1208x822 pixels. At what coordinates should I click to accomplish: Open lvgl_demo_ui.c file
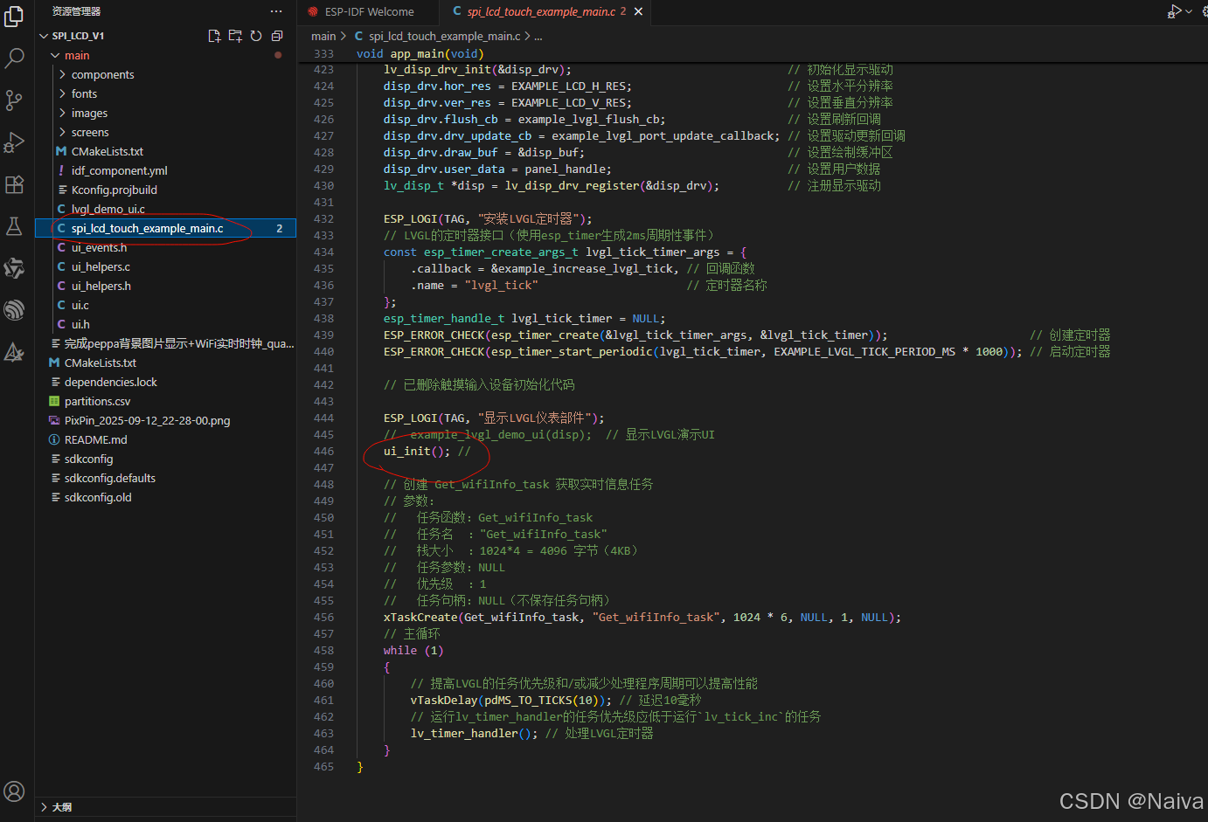[x=166, y=209]
